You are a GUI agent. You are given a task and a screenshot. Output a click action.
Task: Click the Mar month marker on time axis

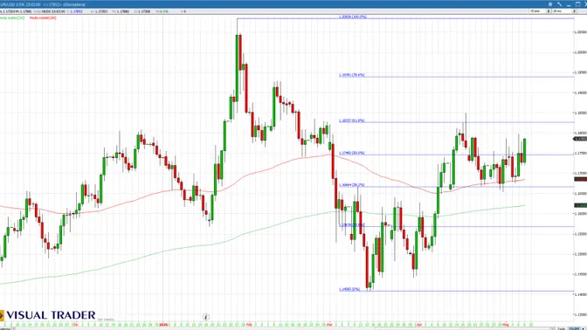pos(329,325)
